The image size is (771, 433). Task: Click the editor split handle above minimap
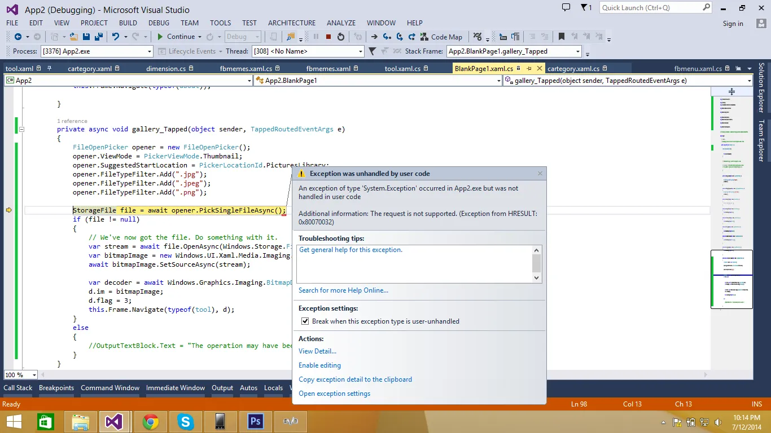[731, 91]
